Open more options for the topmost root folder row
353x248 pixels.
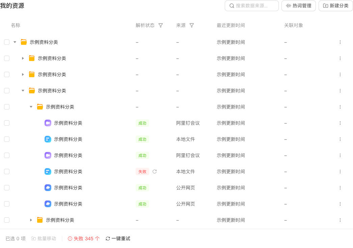(340, 42)
